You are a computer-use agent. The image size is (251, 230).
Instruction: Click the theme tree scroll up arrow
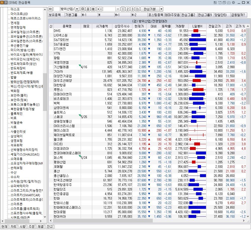tap(45, 10)
